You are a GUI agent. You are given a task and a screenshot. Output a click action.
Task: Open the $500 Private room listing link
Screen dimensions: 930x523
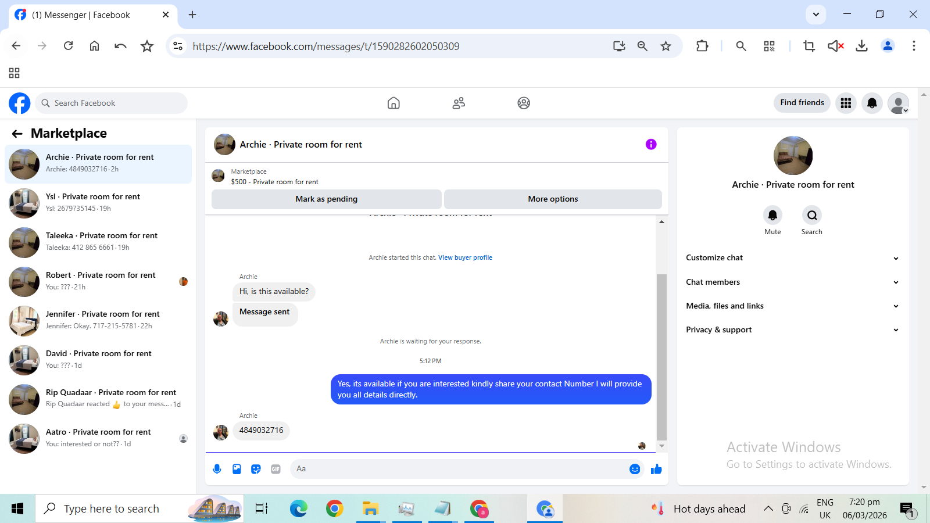[274, 182]
